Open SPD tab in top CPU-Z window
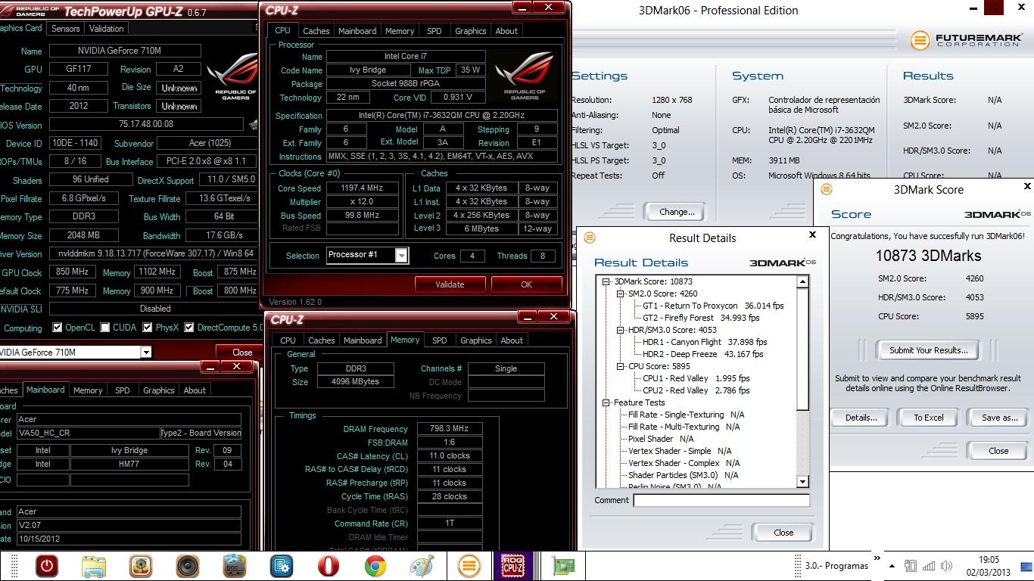Viewport: 1034px width, 581px height. point(434,31)
